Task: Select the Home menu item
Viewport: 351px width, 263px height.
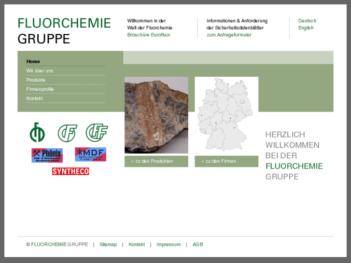Action: [x=33, y=61]
